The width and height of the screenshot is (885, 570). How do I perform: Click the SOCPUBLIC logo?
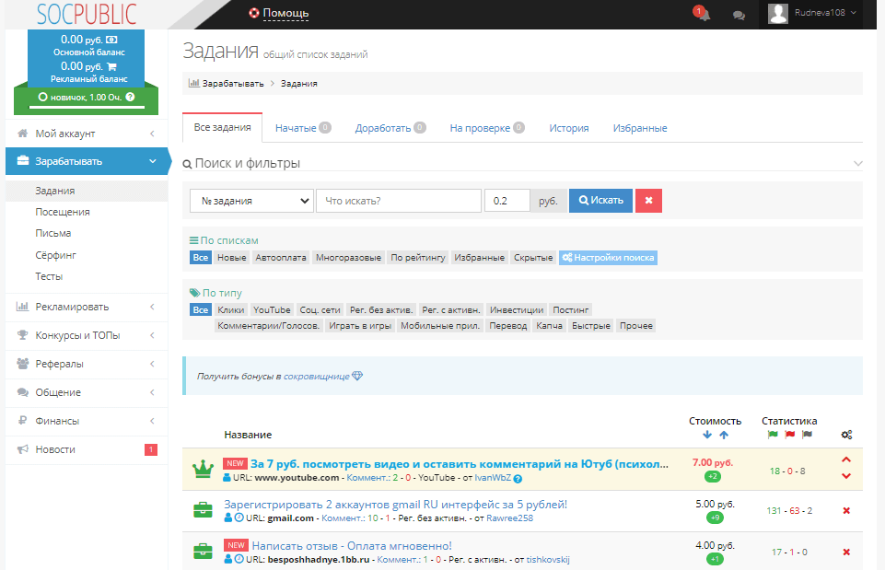[87, 15]
